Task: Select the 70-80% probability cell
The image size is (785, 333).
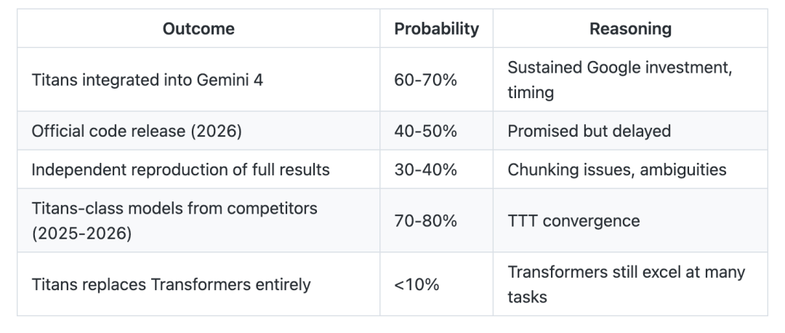Action: (425, 221)
